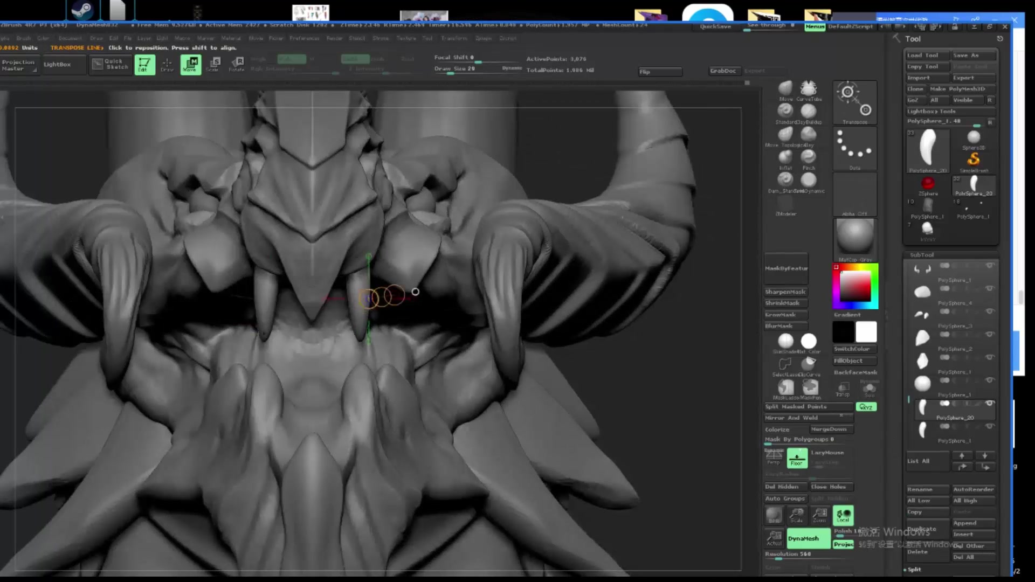Toggle the Floor grid button
1035x582 pixels.
point(797,458)
